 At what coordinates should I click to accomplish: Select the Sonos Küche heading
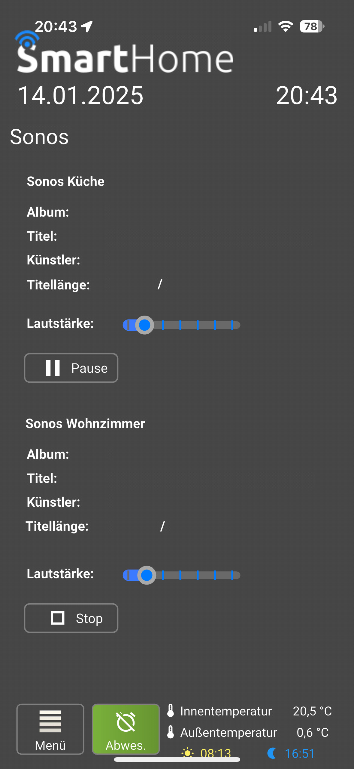coord(65,181)
